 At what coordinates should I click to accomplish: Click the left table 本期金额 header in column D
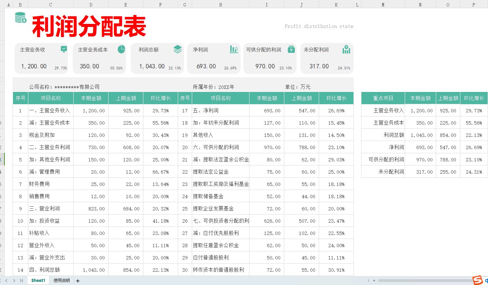point(91,98)
